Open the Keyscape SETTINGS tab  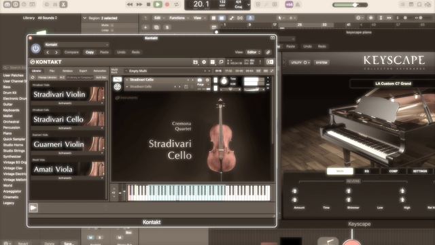tap(420, 171)
